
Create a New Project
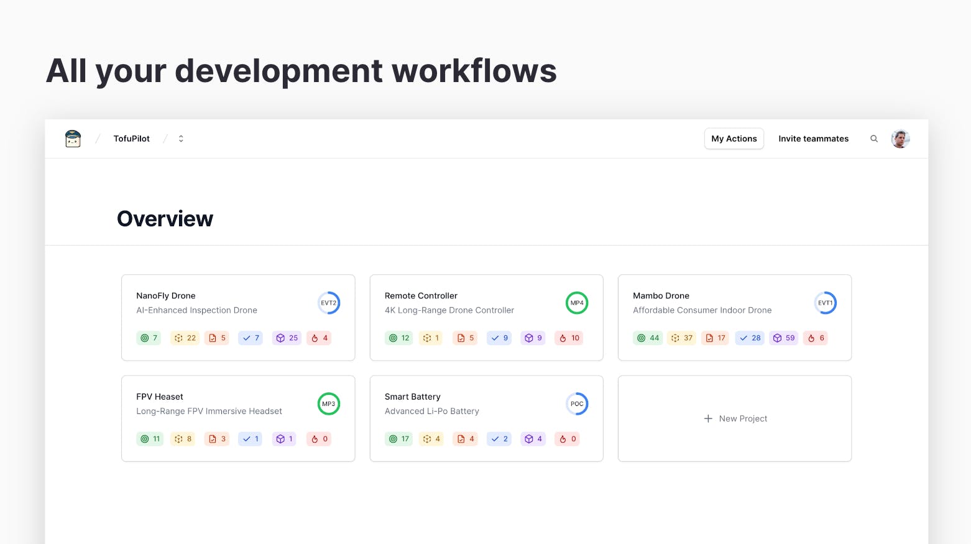[735, 418]
